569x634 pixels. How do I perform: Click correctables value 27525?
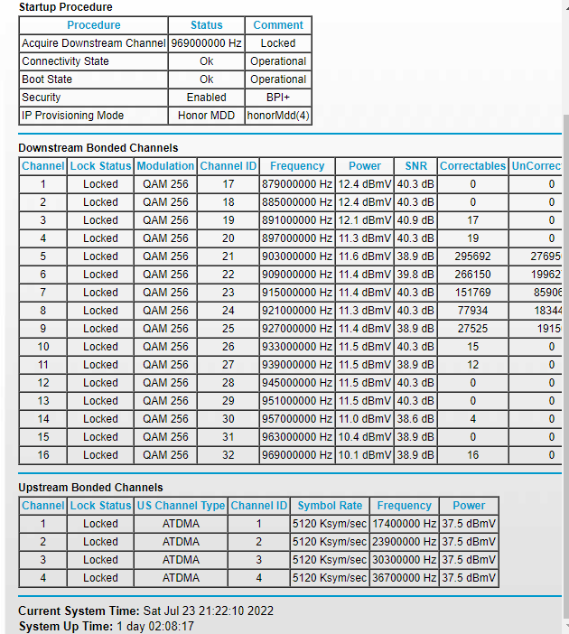click(472, 329)
